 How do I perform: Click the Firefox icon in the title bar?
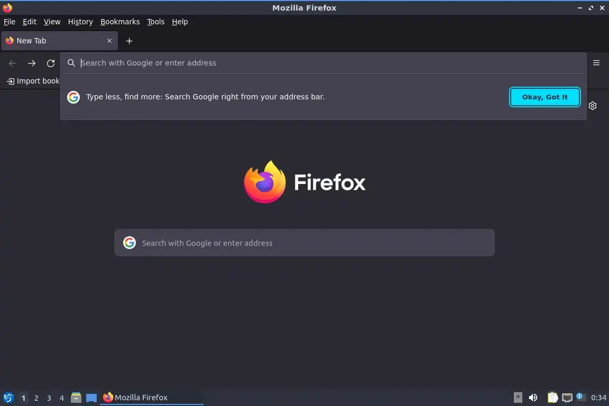click(x=7, y=7)
